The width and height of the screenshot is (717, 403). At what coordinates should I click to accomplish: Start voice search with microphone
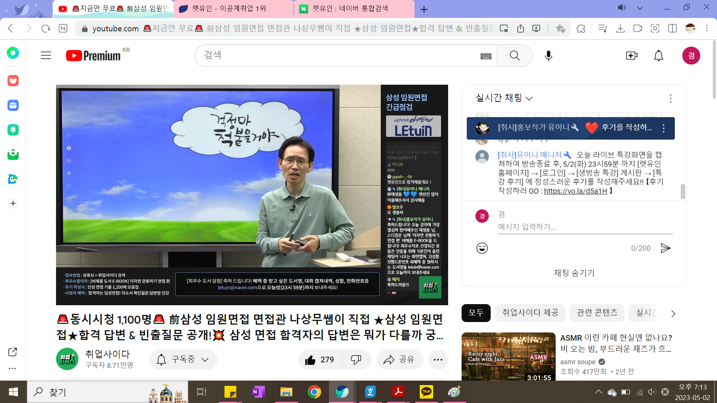point(548,56)
